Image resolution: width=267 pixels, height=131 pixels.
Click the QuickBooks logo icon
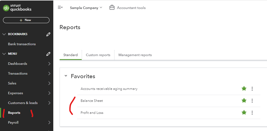[x=6, y=8]
